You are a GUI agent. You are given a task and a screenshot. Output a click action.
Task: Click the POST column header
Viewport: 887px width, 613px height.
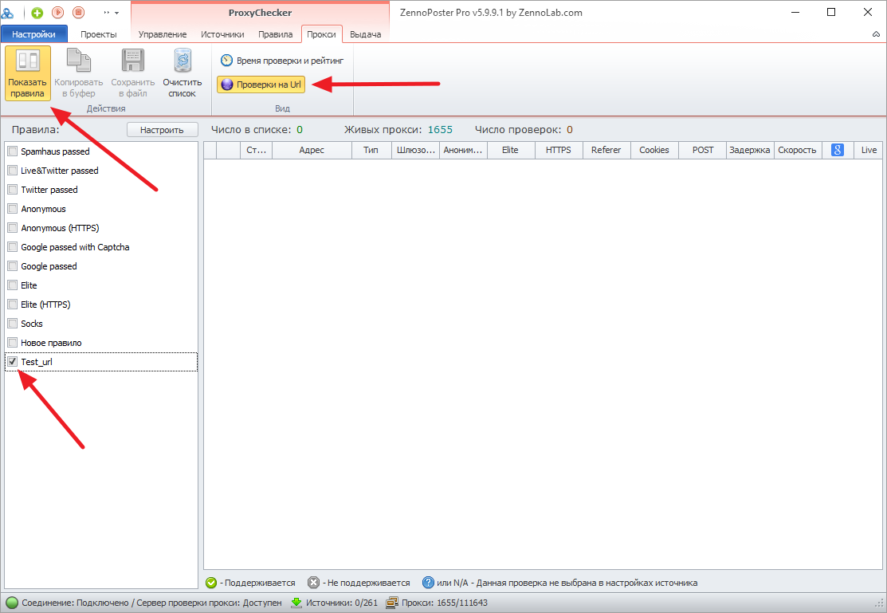(703, 150)
